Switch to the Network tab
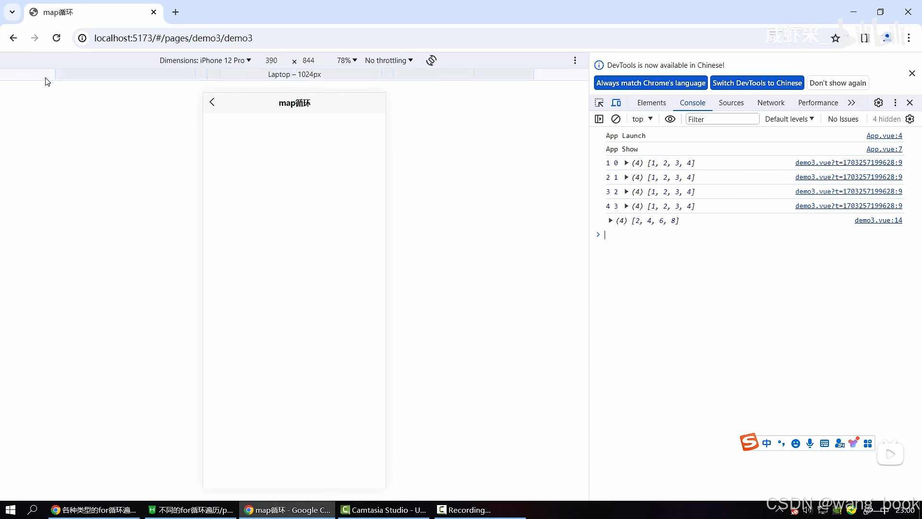The image size is (922, 519). click(x=771, y=102)
